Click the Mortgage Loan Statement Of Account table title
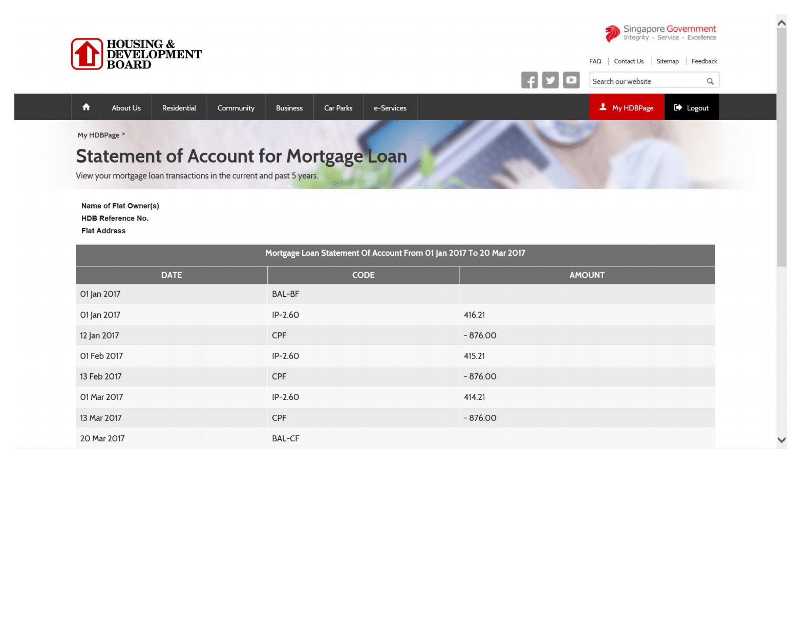This screenshot has height=626, width=811. pos(395,253)
